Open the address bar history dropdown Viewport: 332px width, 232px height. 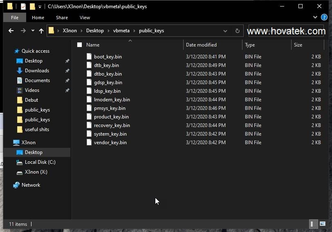[x=225, y=31]
